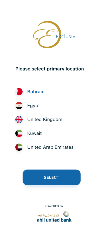Click the 'Please select primary location' heading
This screenshot has height=234, width=108.
pyautogui.click(x=50, y=69)
